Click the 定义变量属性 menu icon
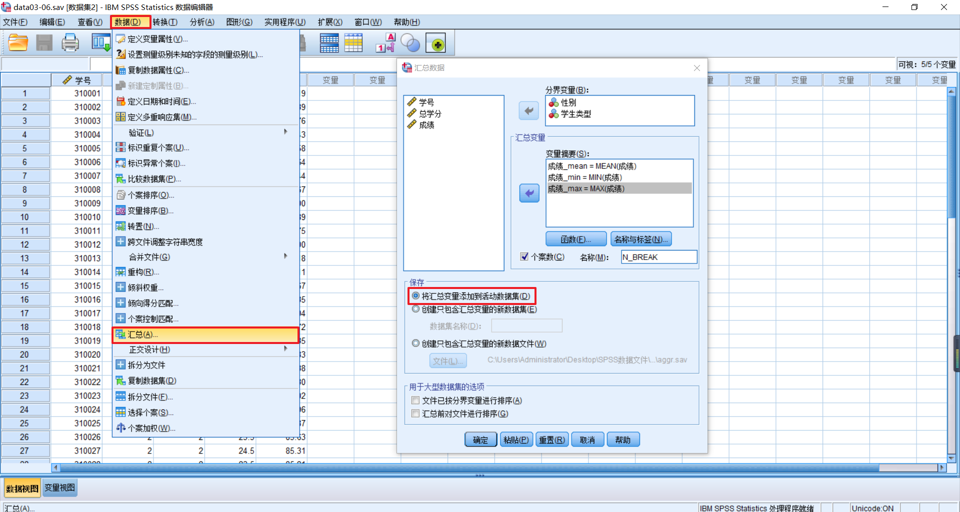This screenshot has height=512, width=960. pyautogui.click(x=120, y=39)
